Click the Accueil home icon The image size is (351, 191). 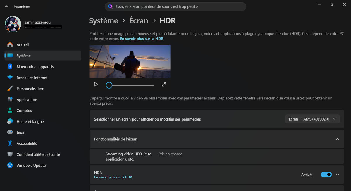click(10, 45)
